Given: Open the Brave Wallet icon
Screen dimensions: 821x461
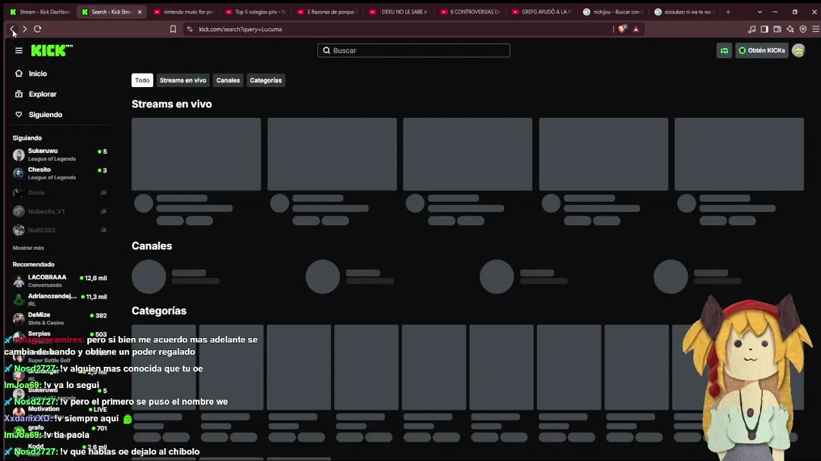Looking at the screenshot, I should pos(777,29).
